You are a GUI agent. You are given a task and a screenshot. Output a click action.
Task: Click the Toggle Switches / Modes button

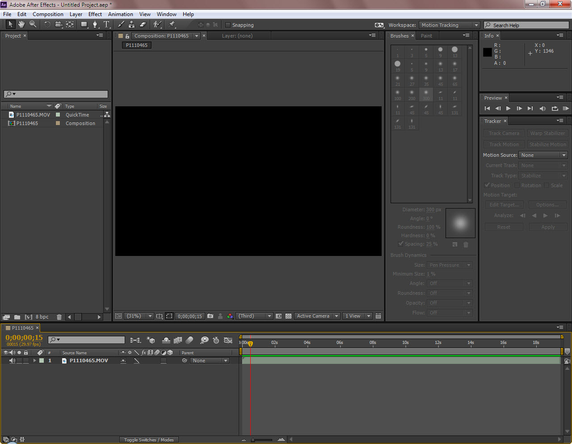(x=149, y=440)
